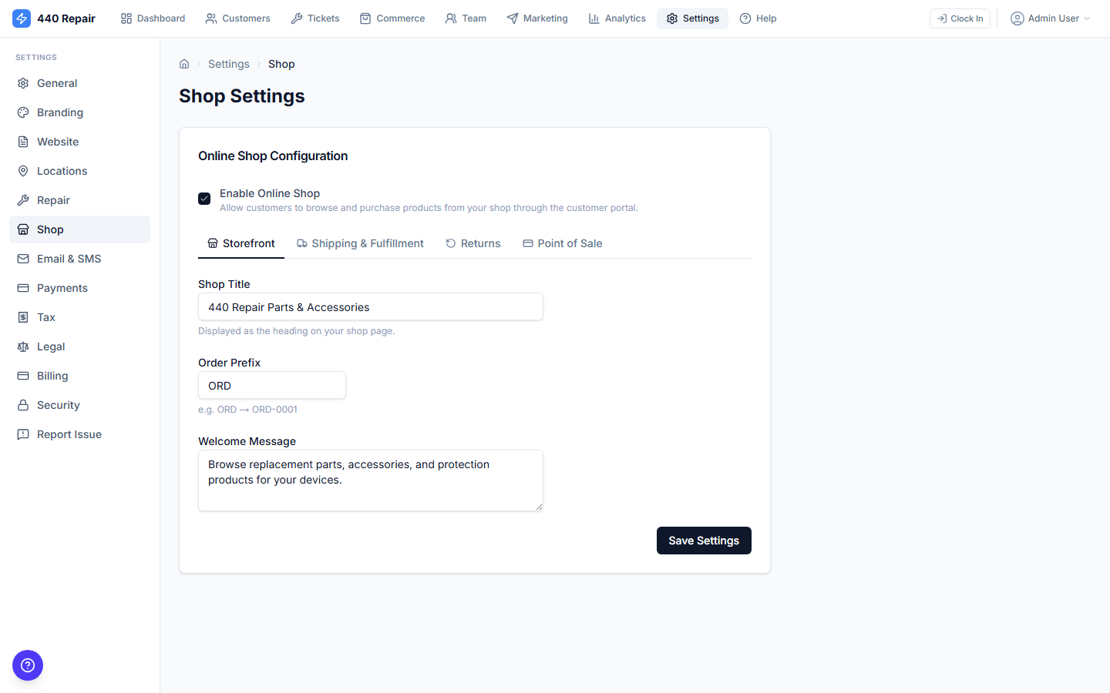Click the Save Settings button
This screenshot has width=1110, height=693.
pos(703,541)
